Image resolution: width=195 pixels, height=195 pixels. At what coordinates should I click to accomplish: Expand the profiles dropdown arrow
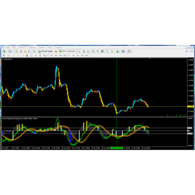click(x=12, y=51)
